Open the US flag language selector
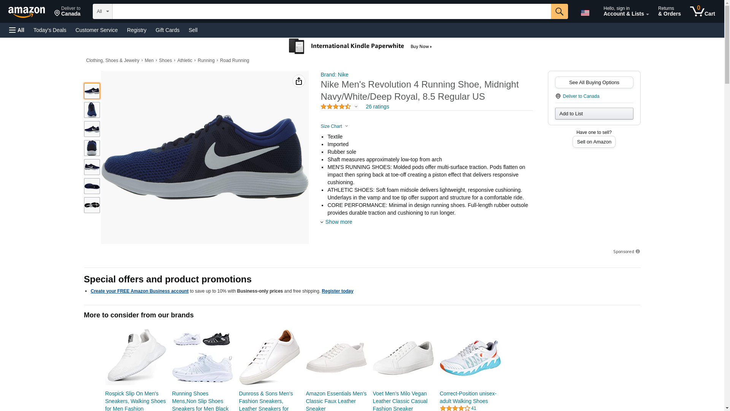This screenshot has width=730, height=411. (585, 13)
